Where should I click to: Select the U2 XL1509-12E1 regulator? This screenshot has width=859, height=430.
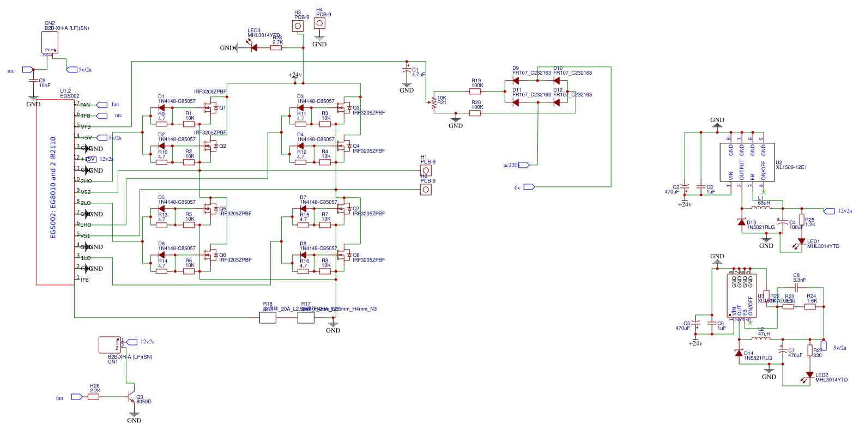(x=747, y=162)
